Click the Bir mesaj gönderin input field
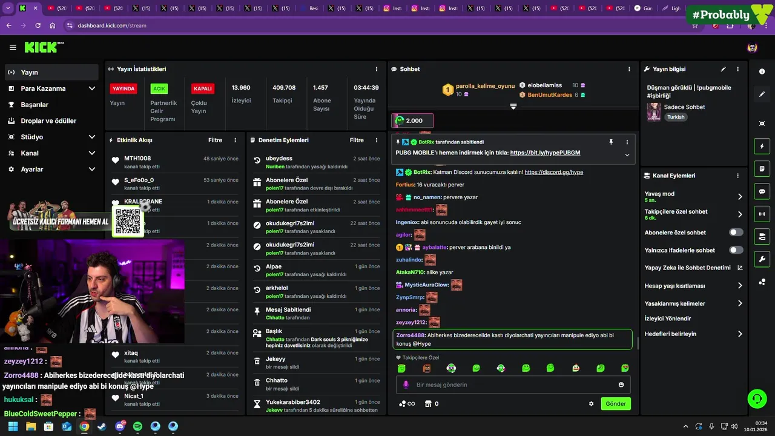Viewport: 775px width, 436px height. point(513,385)
